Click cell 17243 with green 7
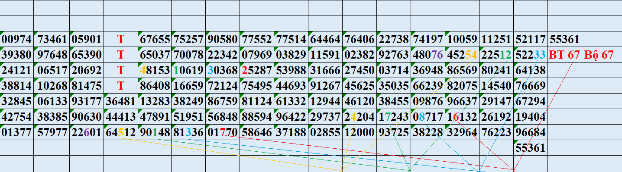The height and width of the screenshot is (172, 622). pos(394,117)
